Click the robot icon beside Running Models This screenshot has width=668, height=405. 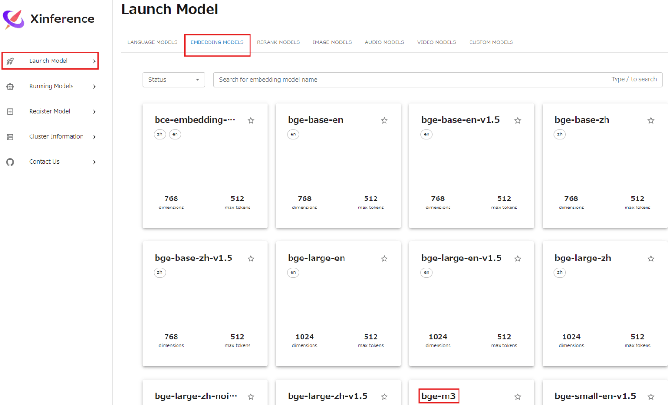pyautogui.click(x=10, y=86)
